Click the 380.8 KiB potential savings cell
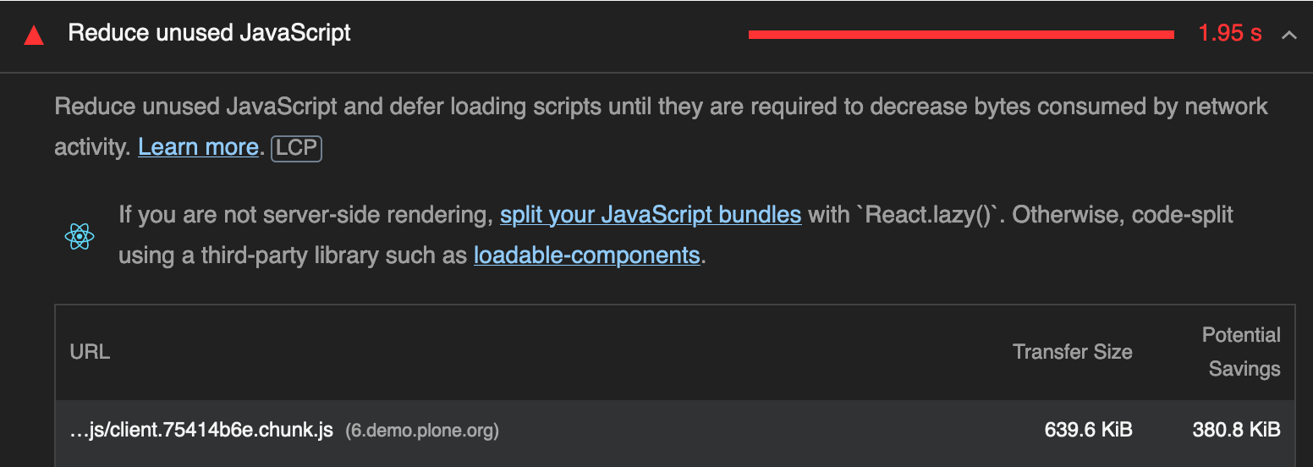Viewport: 1313px width, 467px height. click(x=1236, y=430)
